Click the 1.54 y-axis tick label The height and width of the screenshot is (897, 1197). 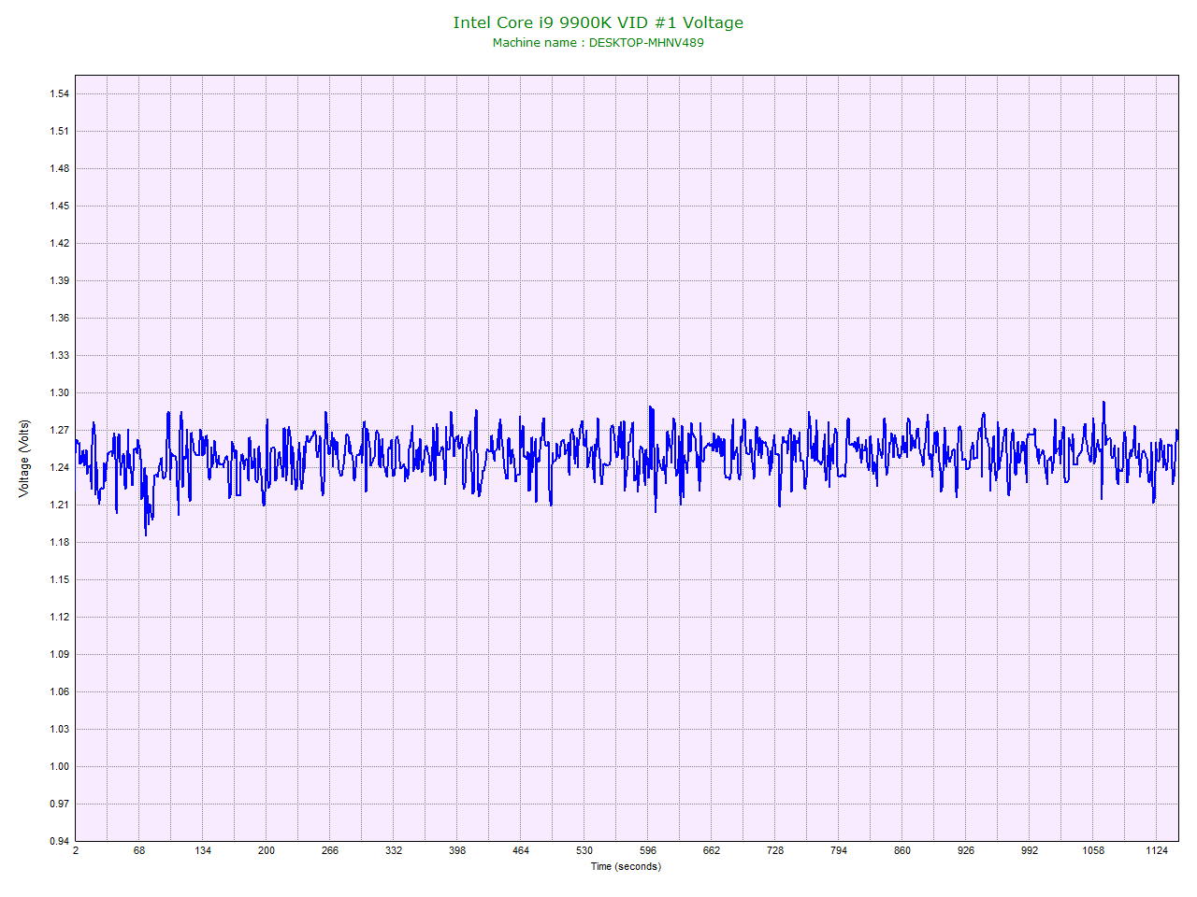[59, 93]
